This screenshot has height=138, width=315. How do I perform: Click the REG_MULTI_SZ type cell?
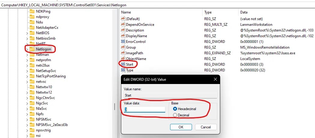(216, 25)
